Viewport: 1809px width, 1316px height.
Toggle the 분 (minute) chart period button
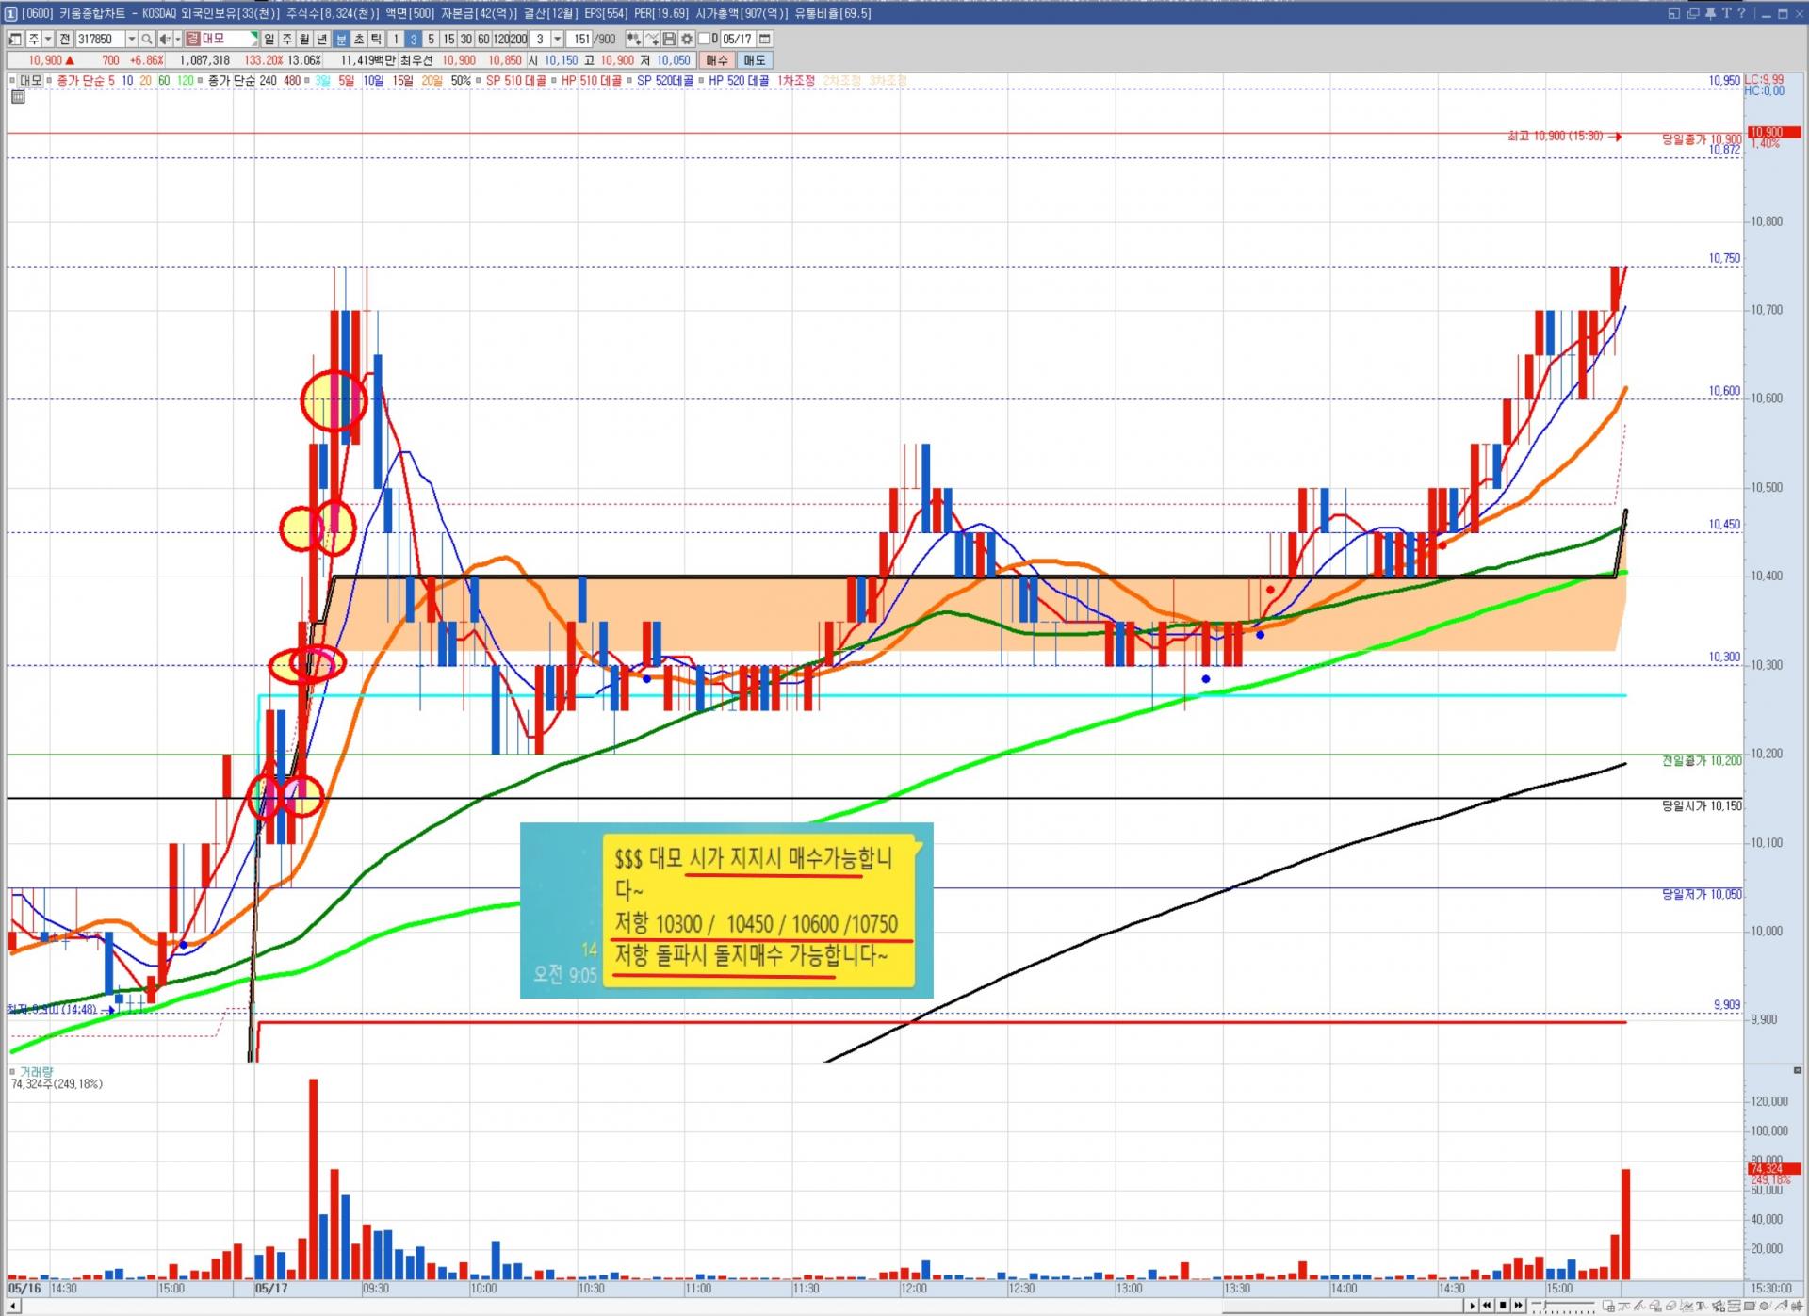pyautogui.click(x=341, y=39)
